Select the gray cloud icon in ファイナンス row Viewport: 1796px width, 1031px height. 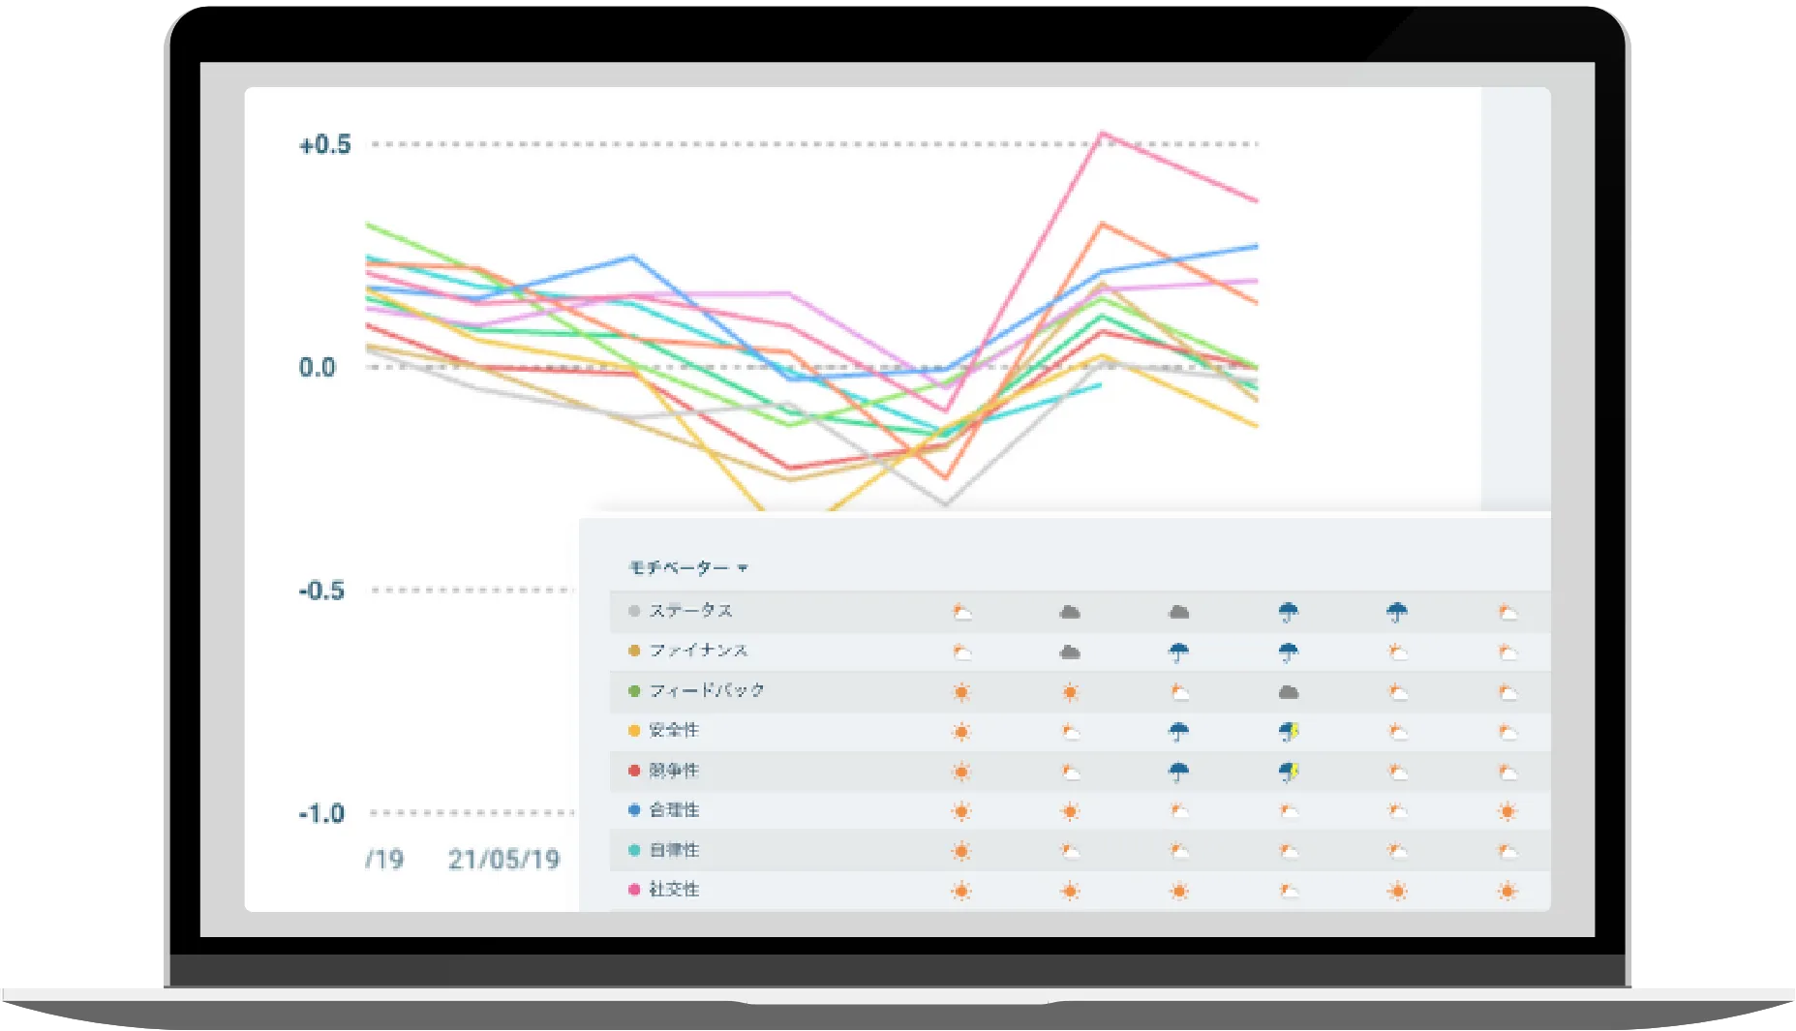(x=1070, y=652)
